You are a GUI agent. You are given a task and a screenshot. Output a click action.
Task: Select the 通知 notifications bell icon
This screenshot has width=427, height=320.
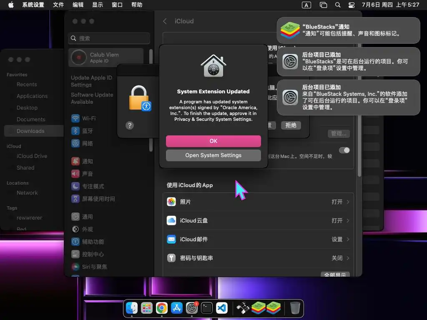pyautogui.click(x=75, y=161)
